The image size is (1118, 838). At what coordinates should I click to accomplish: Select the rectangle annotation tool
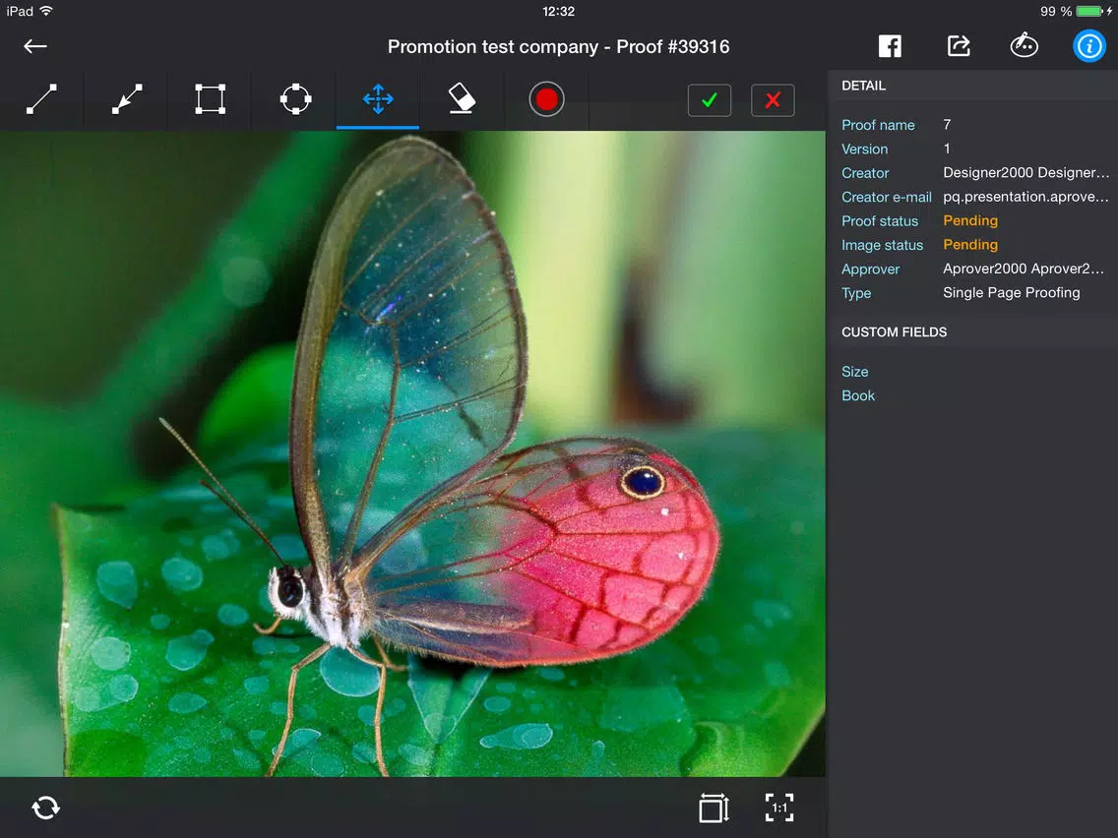pos(211,99)
